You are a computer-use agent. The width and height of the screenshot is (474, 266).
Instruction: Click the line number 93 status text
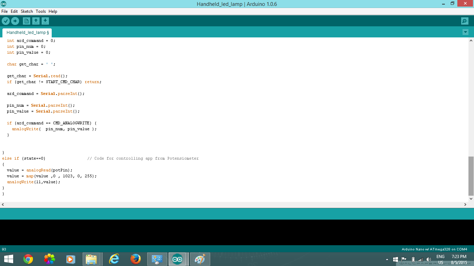pos(4,249)
